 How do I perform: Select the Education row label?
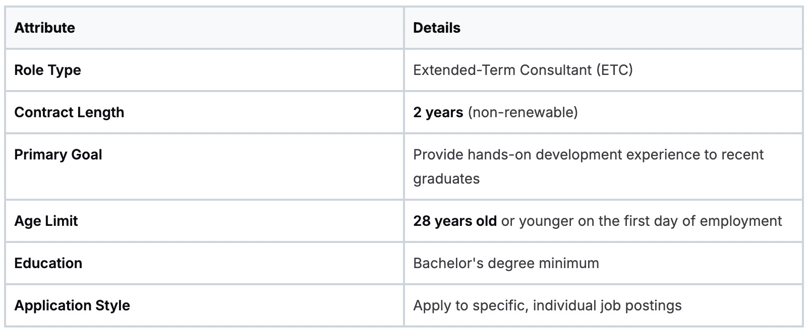48,263
